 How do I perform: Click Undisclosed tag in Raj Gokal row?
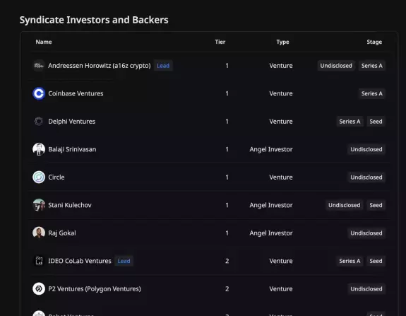click(x=366, y=233)
